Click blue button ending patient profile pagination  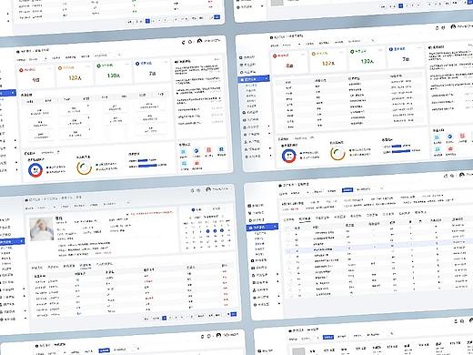point(234,314)
